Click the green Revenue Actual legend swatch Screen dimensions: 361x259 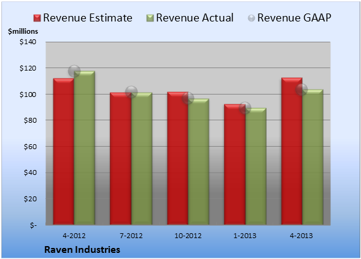(x=150, y=18)
